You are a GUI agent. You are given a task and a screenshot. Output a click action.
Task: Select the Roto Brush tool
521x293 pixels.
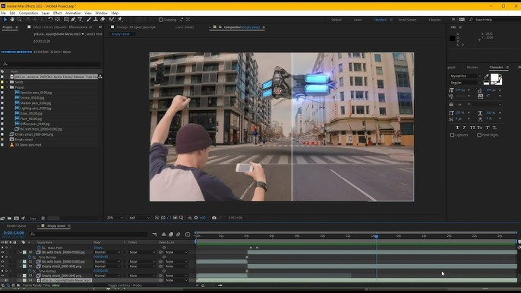coord(112,20)
